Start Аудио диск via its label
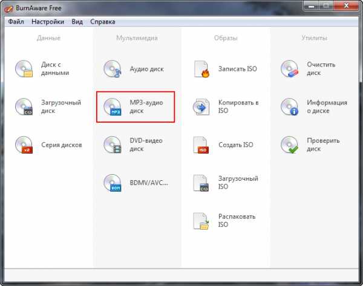This screenshot has width=363, height=286. pyautogui.click(x=147, y=69)
